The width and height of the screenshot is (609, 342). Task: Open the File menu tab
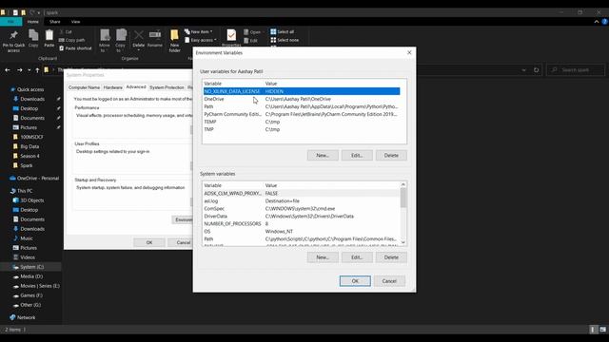point(10,22)
